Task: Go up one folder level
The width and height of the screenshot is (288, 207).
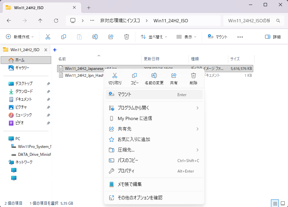Action: pos(40,21)
